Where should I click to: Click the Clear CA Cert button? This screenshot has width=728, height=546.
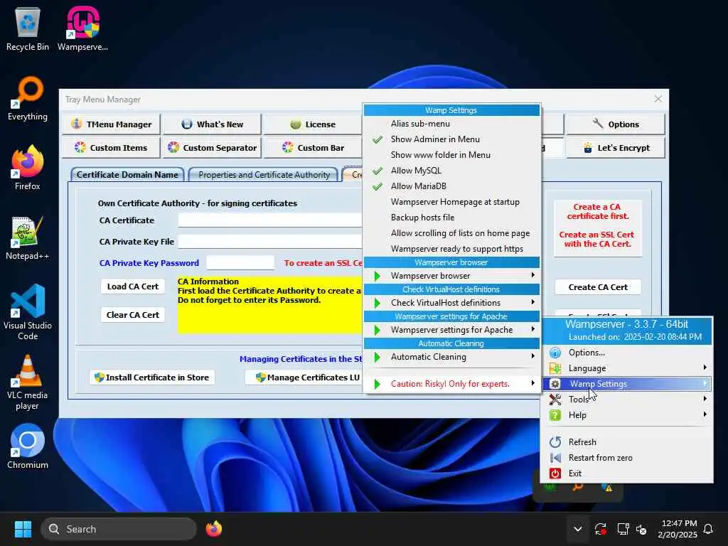(x=133, y=315)
